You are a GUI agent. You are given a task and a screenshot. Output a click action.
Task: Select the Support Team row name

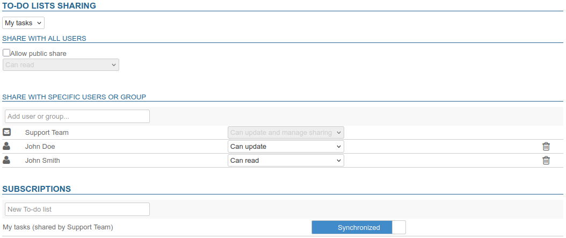[47, 133]
